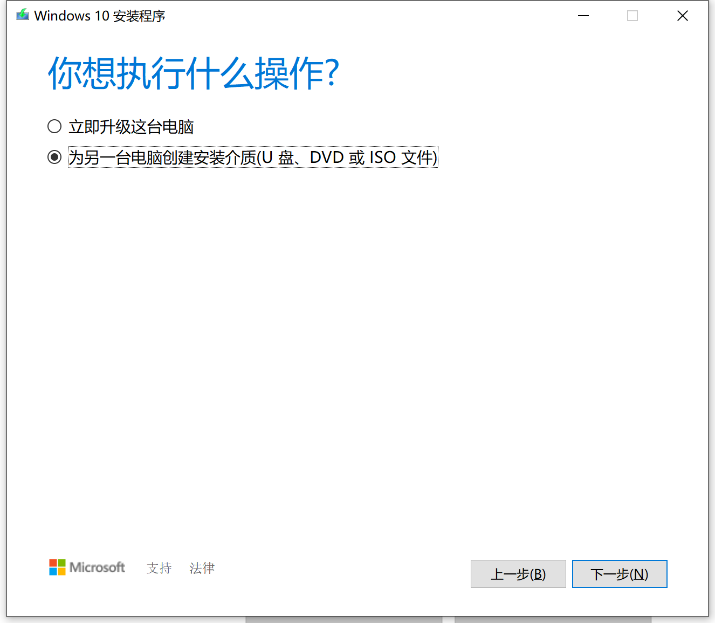
Task: Click the four-color Microsoft squares logo
Action: (57, 567)
